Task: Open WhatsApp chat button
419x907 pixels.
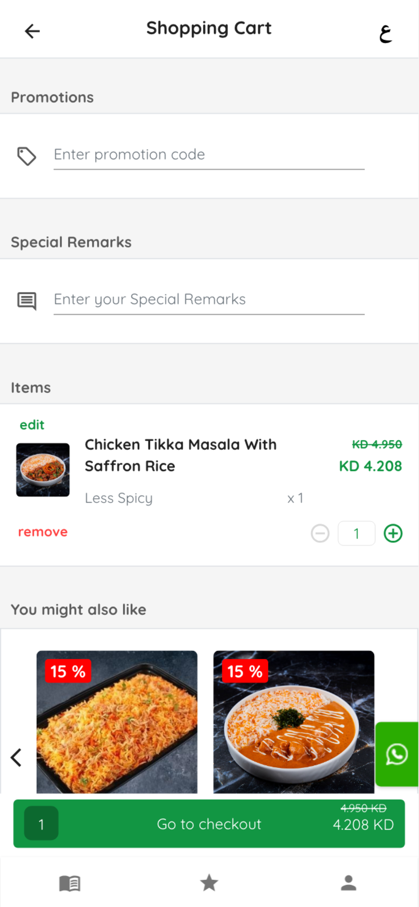Action: tap(397, 754)
